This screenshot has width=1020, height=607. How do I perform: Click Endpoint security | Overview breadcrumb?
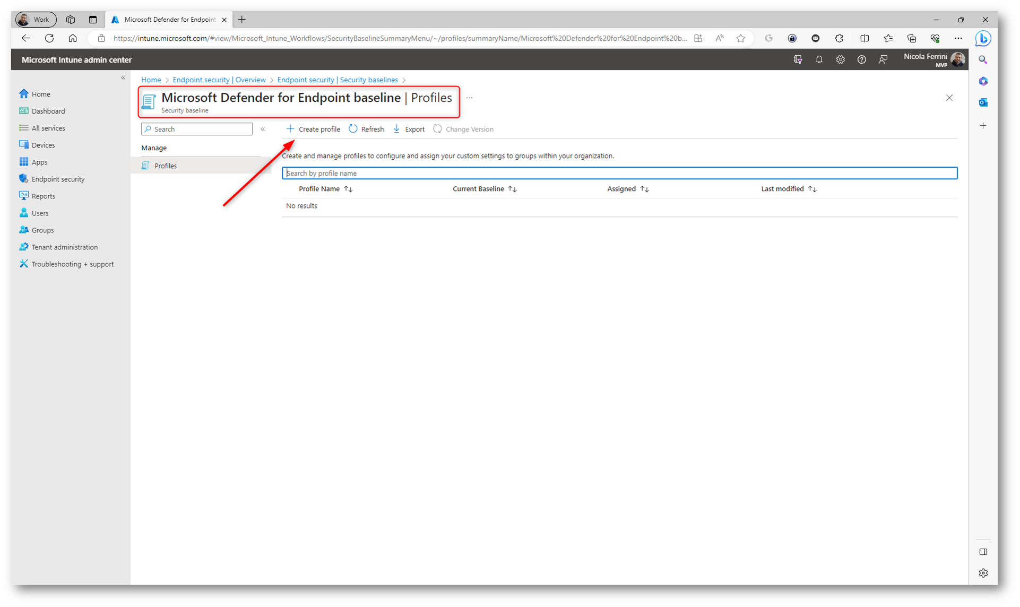tap(219, 80)
